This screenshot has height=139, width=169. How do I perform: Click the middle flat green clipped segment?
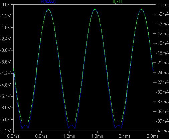pyautogui.click(x=71, y=122)
